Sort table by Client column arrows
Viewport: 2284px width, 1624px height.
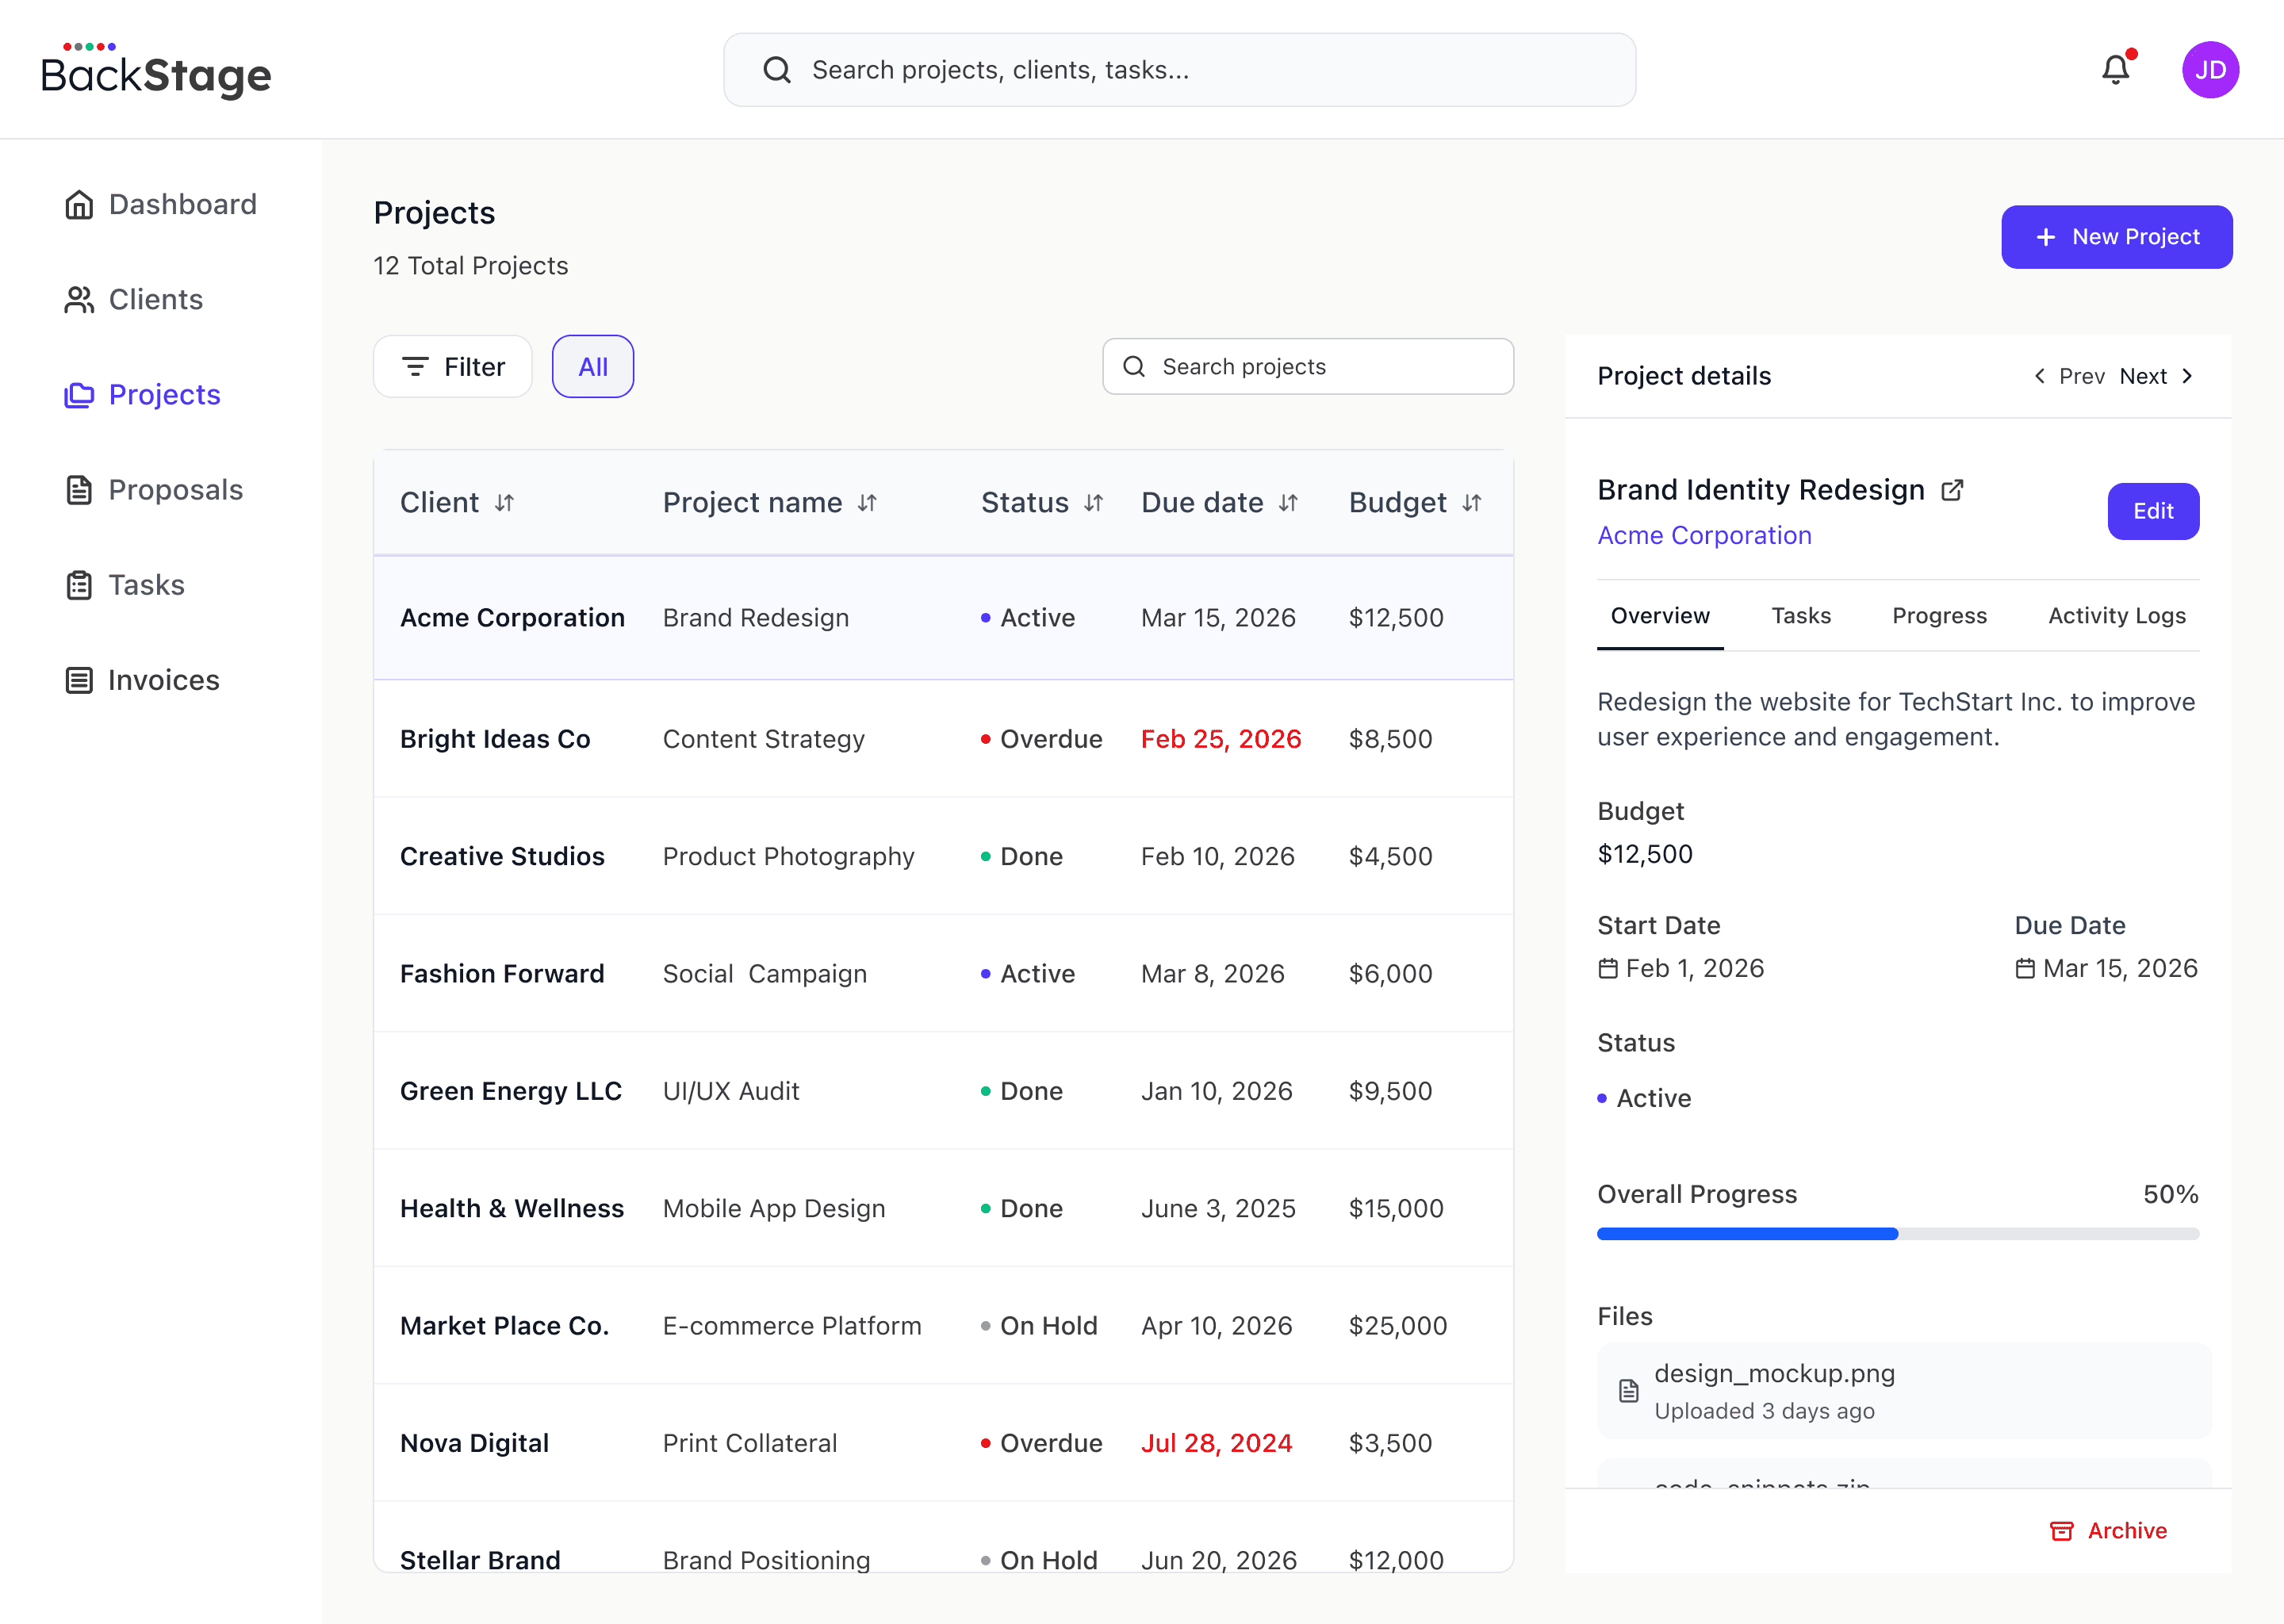[x=505, y=503]
